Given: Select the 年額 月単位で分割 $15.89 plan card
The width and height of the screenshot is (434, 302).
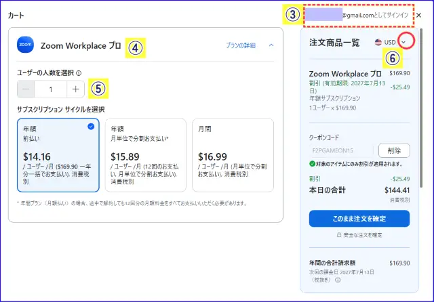Looking at the screenshot, I should pos(146,155).
